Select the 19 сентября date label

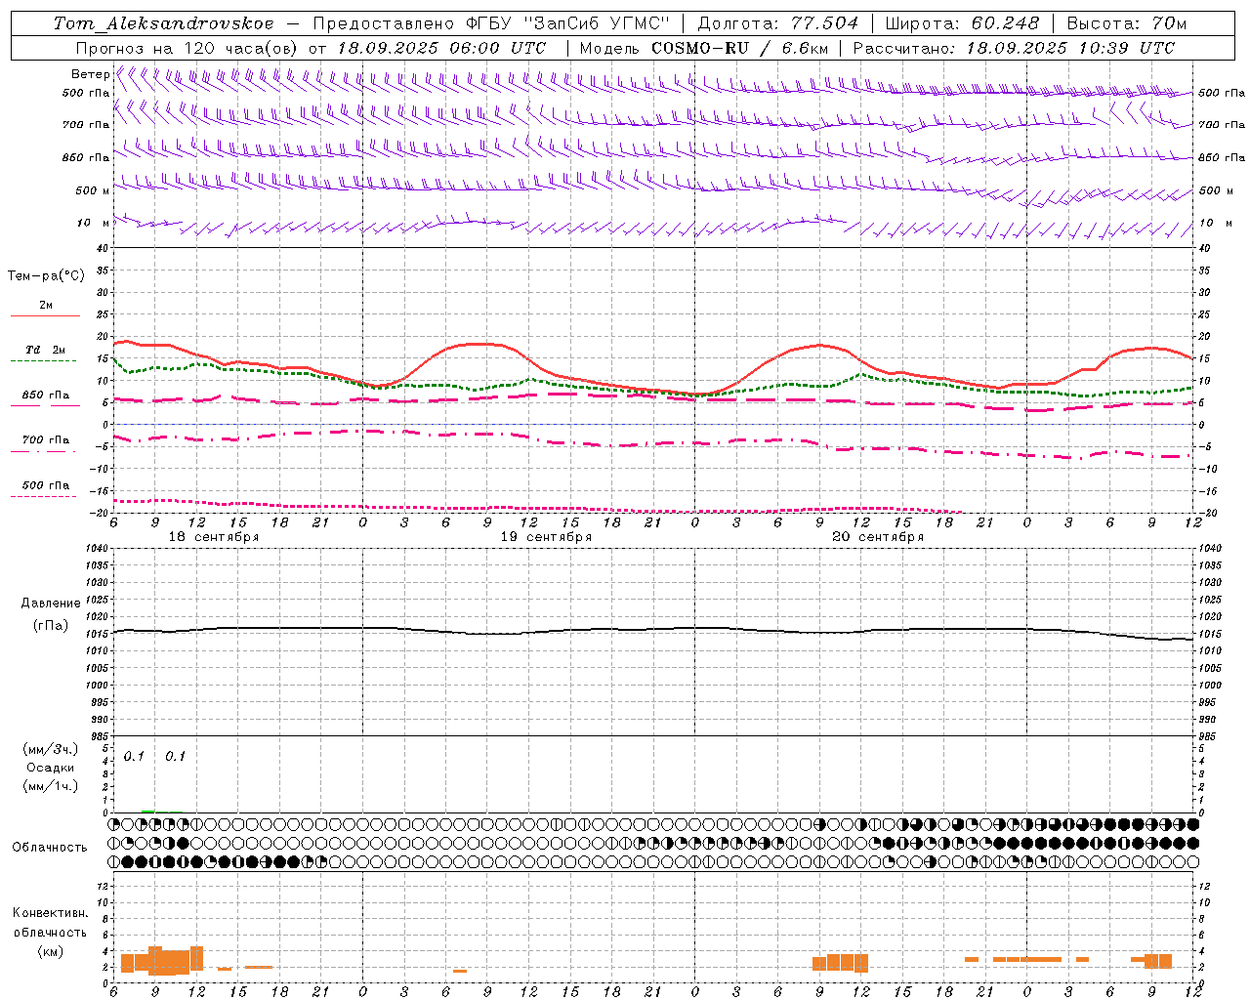click(546, 537)
